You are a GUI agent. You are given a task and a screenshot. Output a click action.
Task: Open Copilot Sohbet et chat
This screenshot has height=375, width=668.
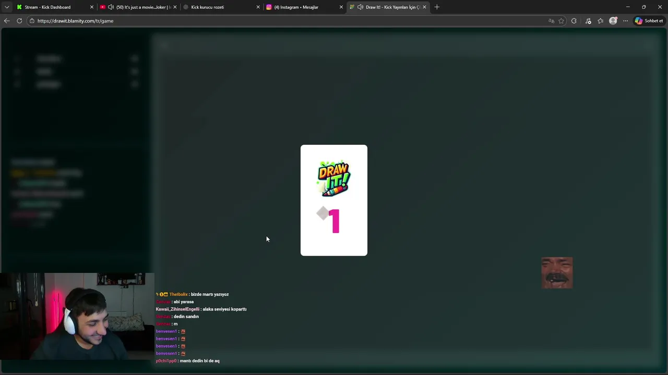pyautogui.click(x=649, y=21)
